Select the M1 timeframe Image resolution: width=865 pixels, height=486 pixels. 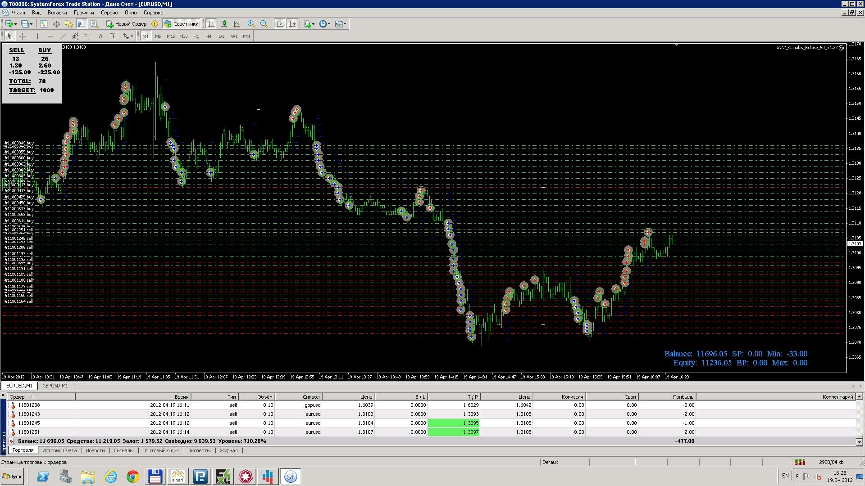(145, 36)
